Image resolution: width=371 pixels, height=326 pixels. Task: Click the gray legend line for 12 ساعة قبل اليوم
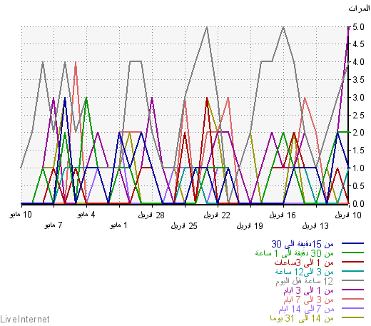point(352,280)
